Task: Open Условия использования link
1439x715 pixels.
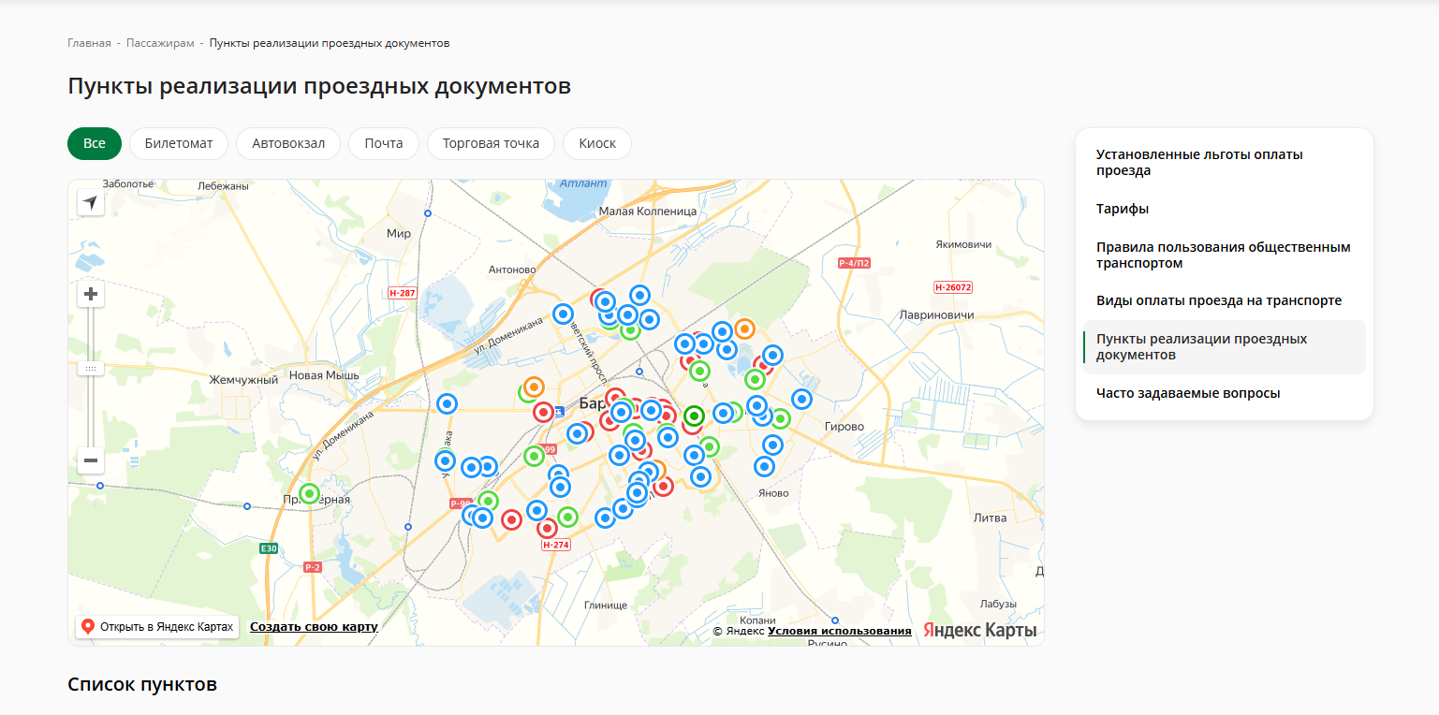Action: click(x=840, y=631)
